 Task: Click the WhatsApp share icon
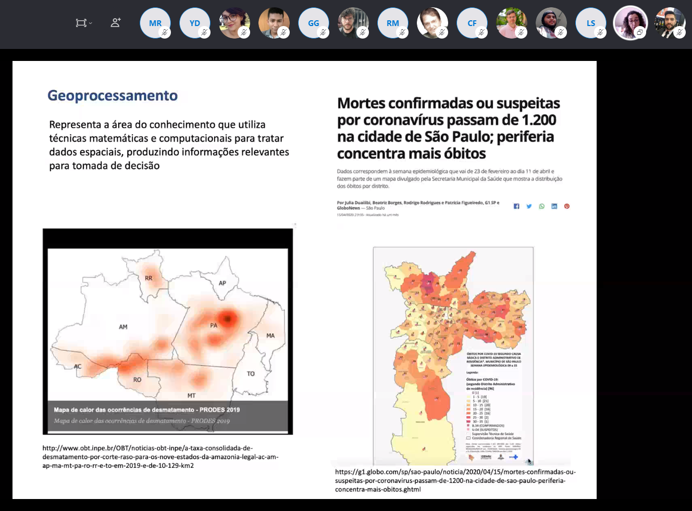(541, 206)
